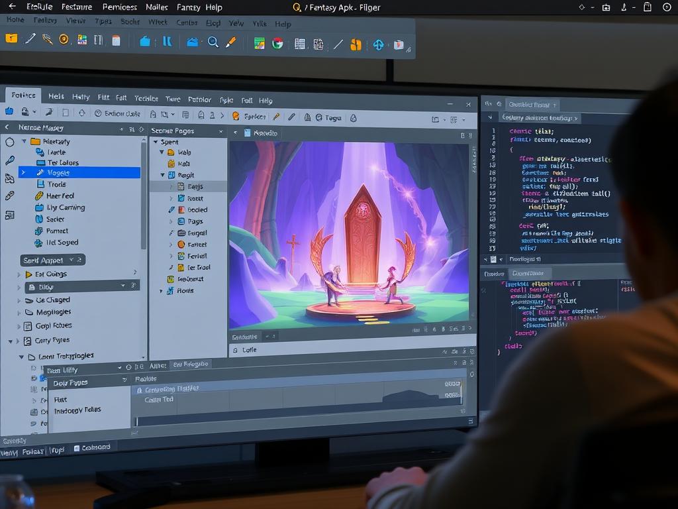Expand the Flonts node in the scene tree
Image resolution: width=678 pixels, height=509 pixels.
162,291
